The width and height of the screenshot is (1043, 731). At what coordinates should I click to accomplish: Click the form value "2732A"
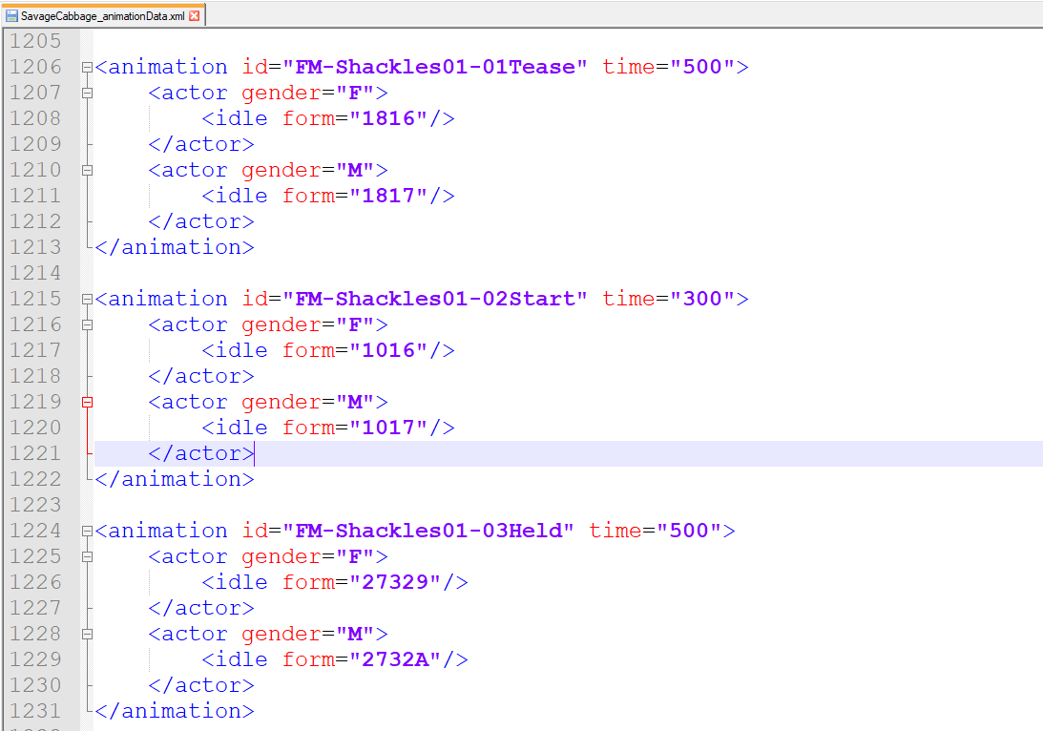395,659
